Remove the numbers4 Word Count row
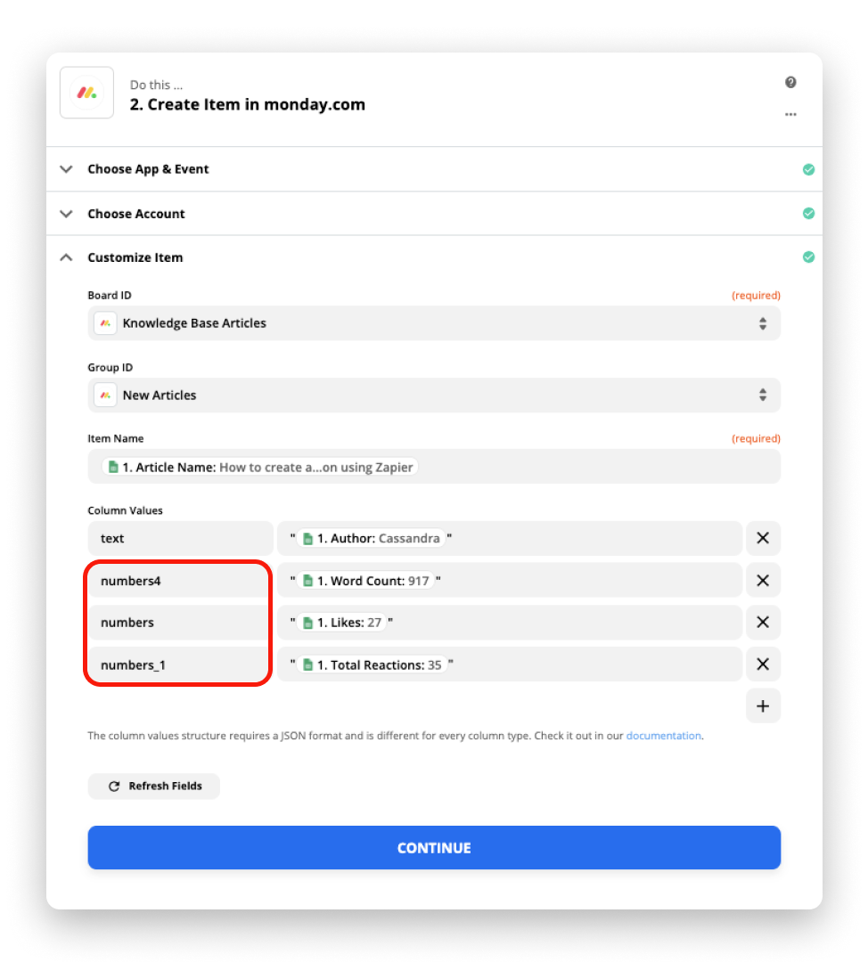 763,581
